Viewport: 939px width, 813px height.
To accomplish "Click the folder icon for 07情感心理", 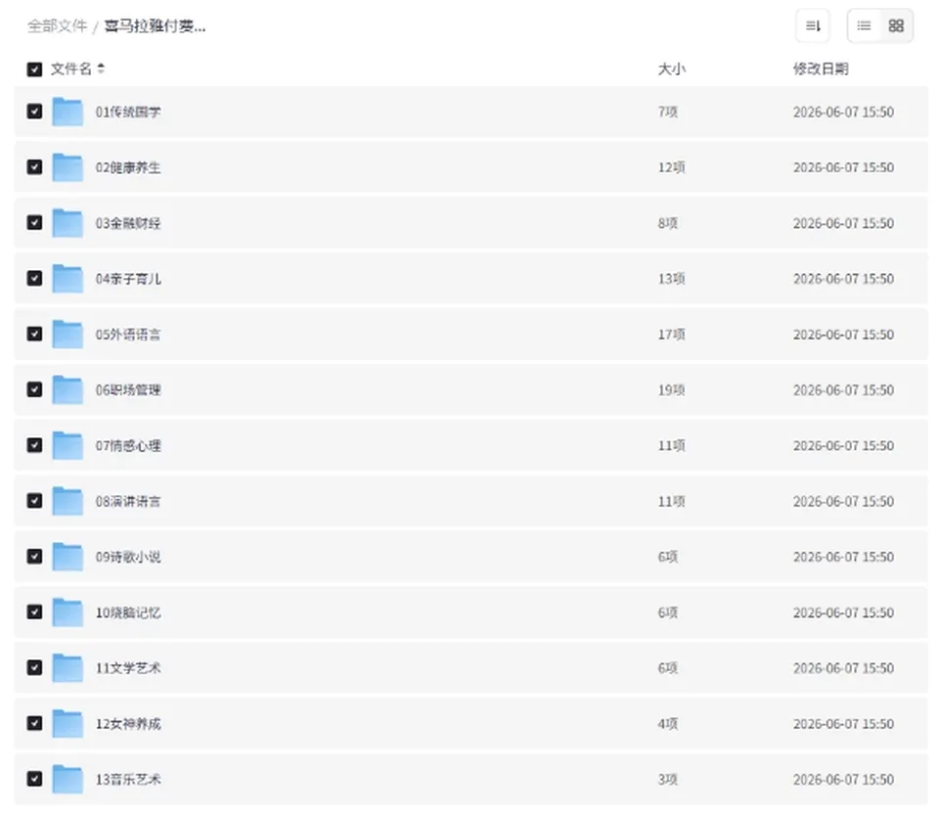I will tap(67, 445).
